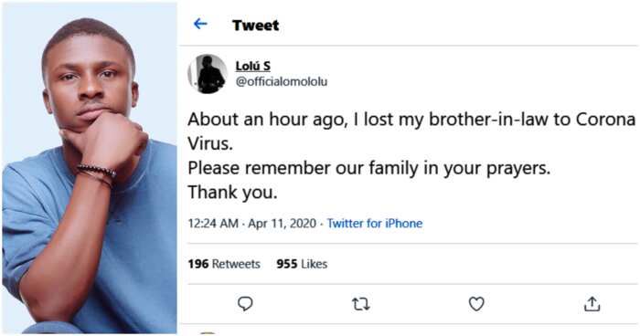Screen dimensions: 640x336
Task: Retweet using the retweet arrows icon
Action: click(361, 304)
